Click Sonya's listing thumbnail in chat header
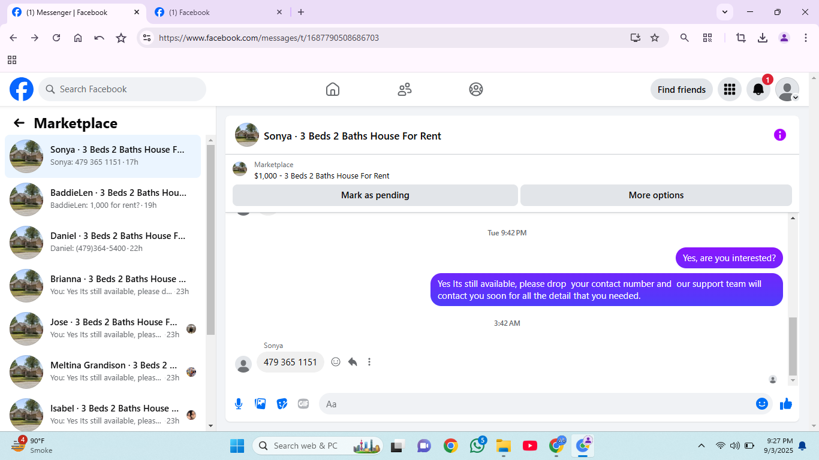819x460 pixels. tap(247, 135)
